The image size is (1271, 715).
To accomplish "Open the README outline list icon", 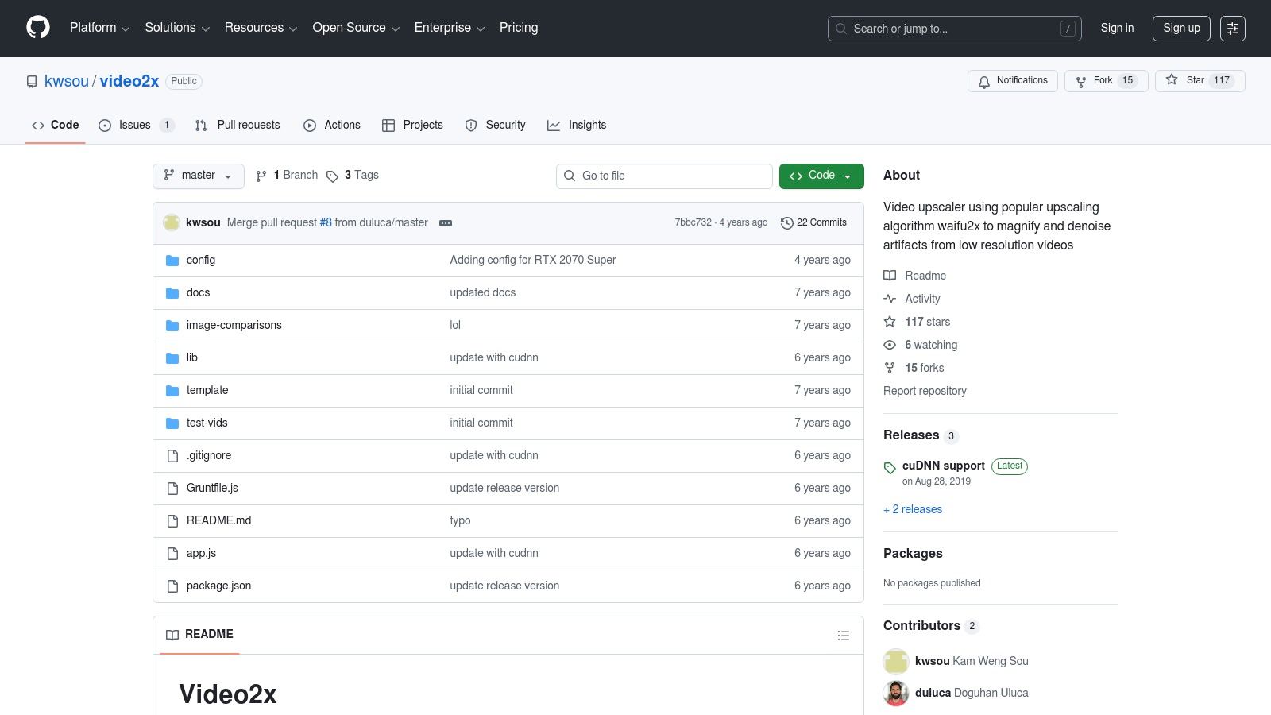I will (x=844, y=636).
